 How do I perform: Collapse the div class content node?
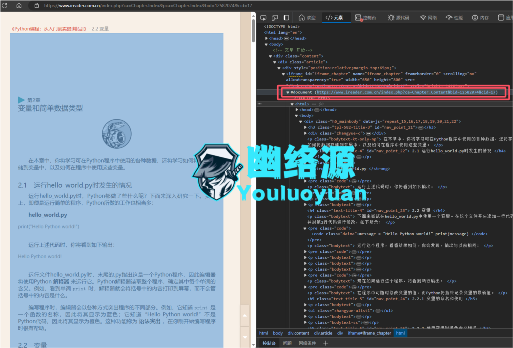tap(270, 56)
